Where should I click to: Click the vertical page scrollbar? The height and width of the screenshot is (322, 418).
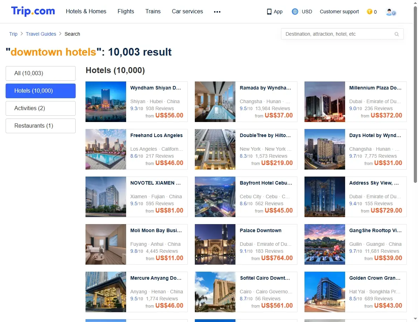click(x=415, y=94)
